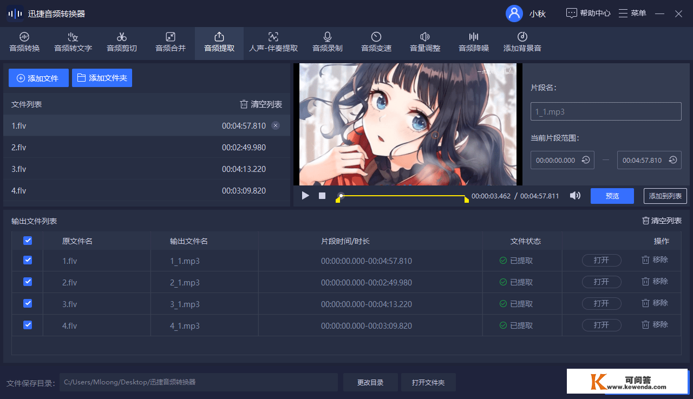Viewport: 693px width, 399px height.
Task: Open 人声-伴奏提取 vocal extraction tool
Action: coord(273,42)
